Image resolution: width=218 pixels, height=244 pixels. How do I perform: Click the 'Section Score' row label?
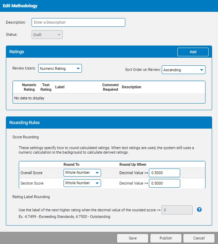click(x=32, y=183)
